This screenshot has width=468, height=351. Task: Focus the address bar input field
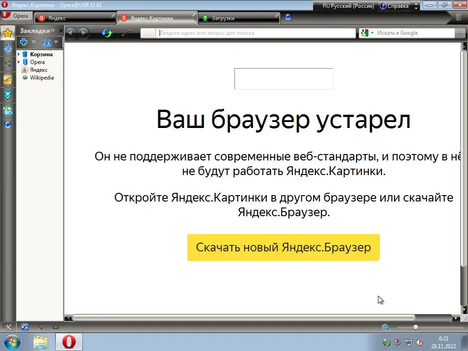255,33
